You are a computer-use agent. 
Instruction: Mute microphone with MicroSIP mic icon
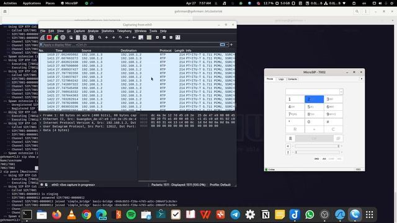point(288,152)
